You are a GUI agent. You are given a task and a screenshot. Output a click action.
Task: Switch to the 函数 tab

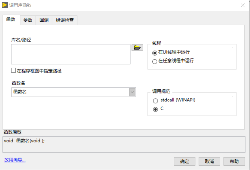pyautogui.click(x=11, y=20)
